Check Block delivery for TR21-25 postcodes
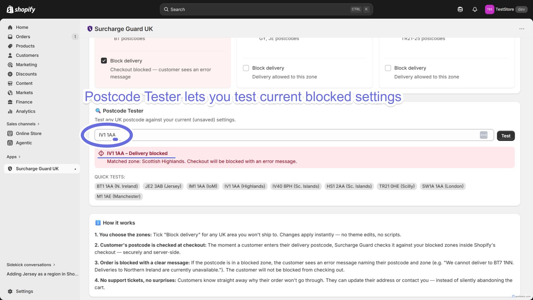This screenshot has height=300, width=533. (388, 68)
